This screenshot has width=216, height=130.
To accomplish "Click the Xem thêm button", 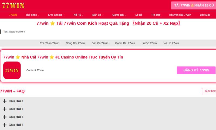I will click(209, 91).
